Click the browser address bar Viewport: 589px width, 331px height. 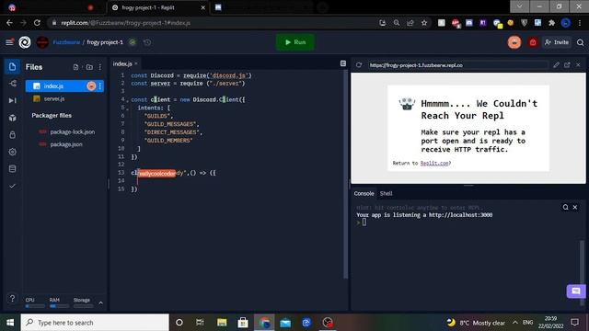[214, 23]
